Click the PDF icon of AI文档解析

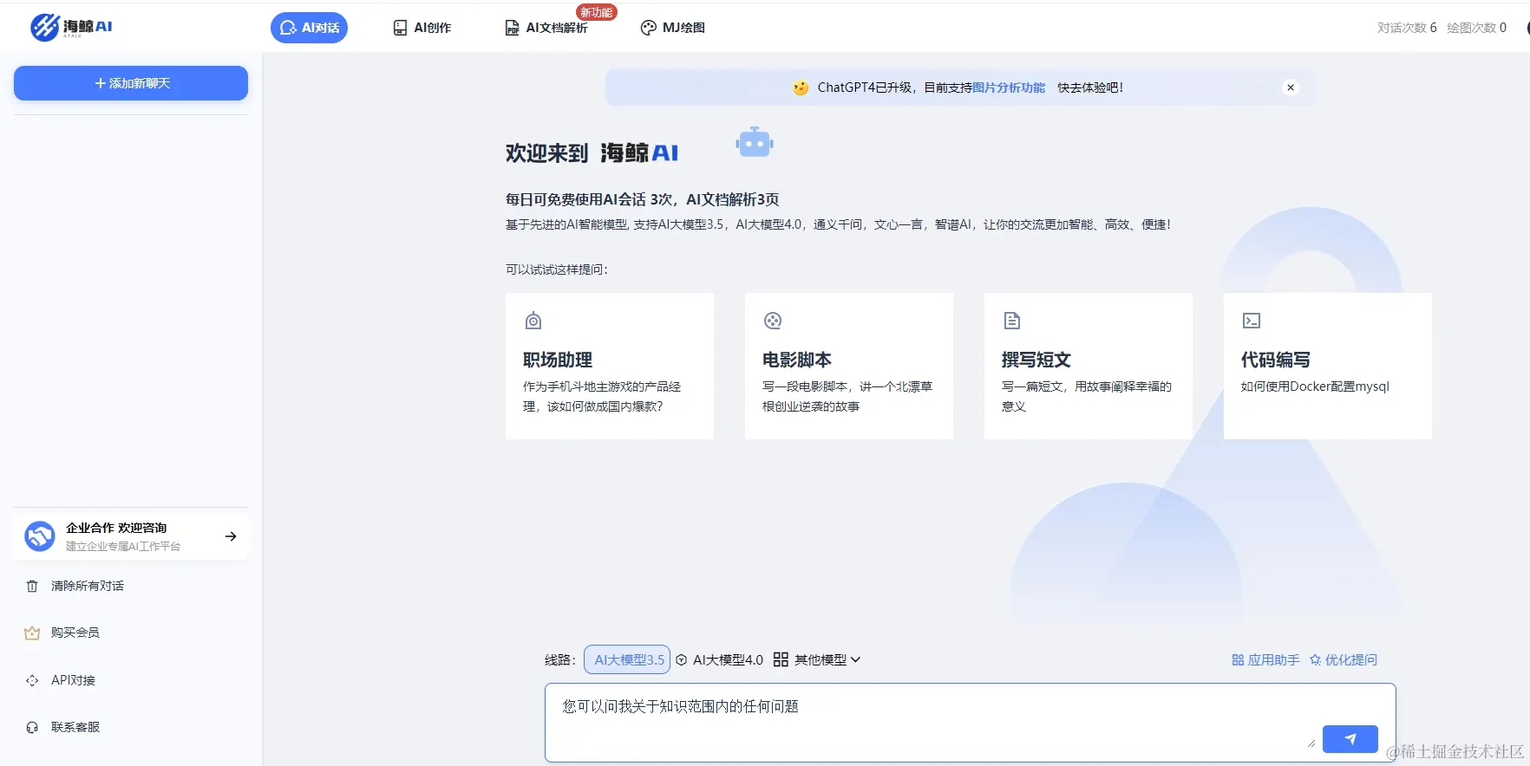click(513, 28)
